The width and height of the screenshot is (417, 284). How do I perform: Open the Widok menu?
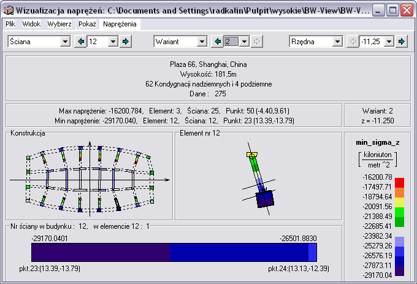(x=31, y=24)
